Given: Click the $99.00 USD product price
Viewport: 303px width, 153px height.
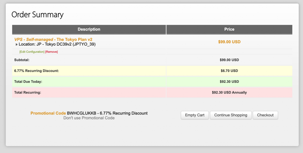Looking at the screenshot, I should click(x=229, y=42).
